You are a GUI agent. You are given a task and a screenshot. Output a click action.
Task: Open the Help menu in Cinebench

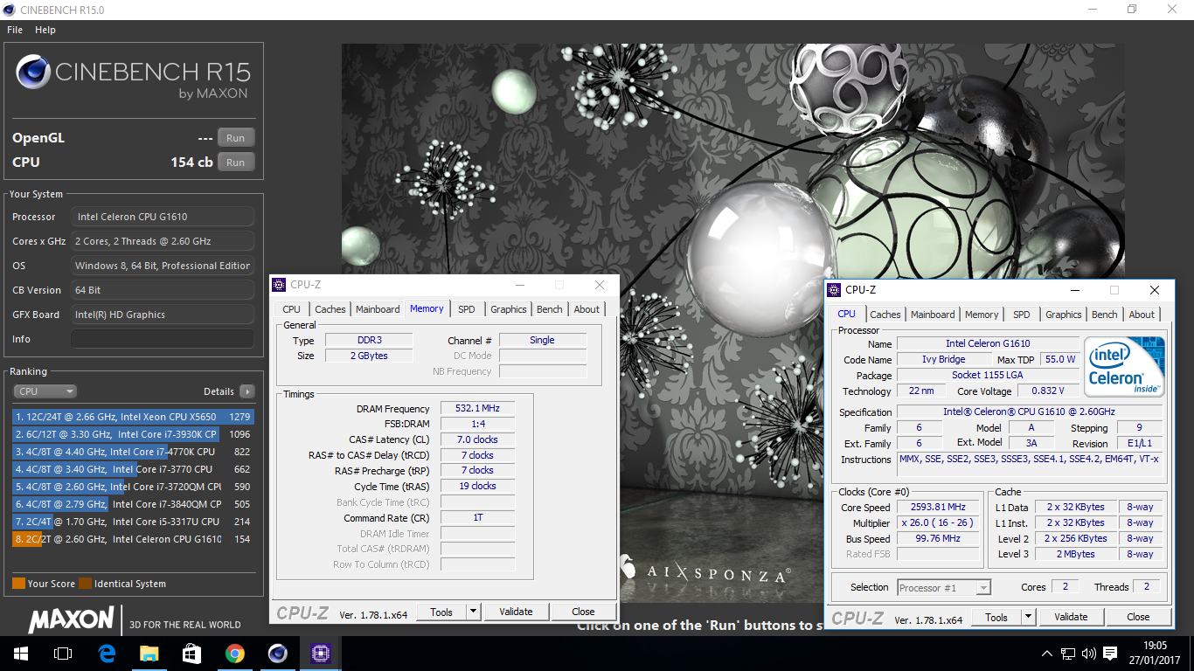pyautogui.click(x=45, y=30)
